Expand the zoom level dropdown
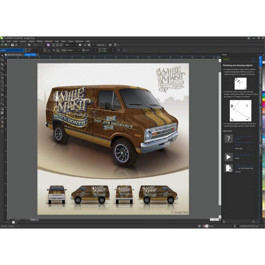The width and height of the screenshot is (265, 265). coord(76,45)
